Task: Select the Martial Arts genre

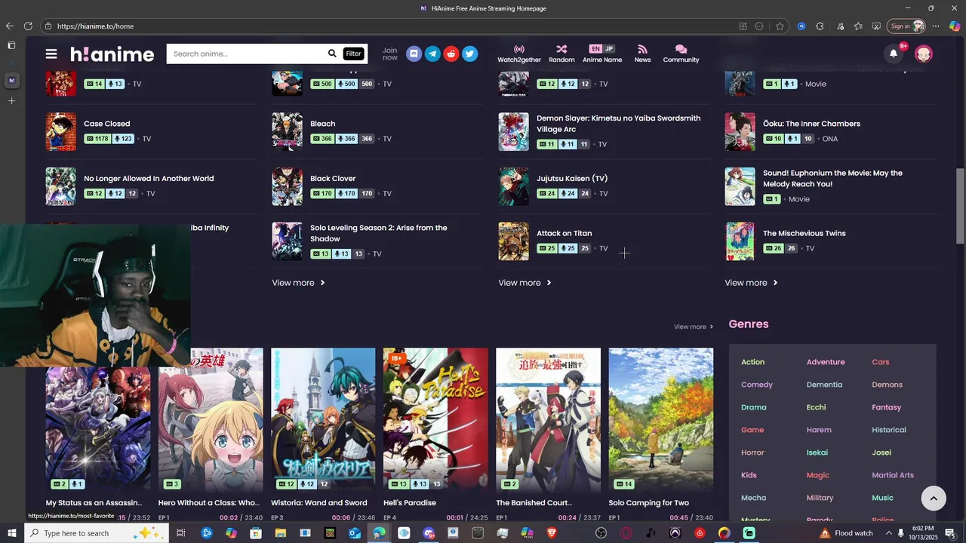Action: tap(893, 475)
